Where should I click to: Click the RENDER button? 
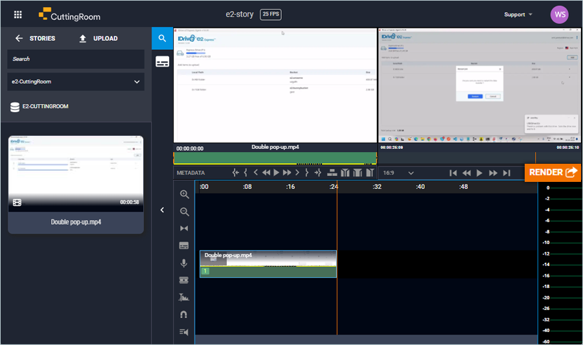click(553, 173)
